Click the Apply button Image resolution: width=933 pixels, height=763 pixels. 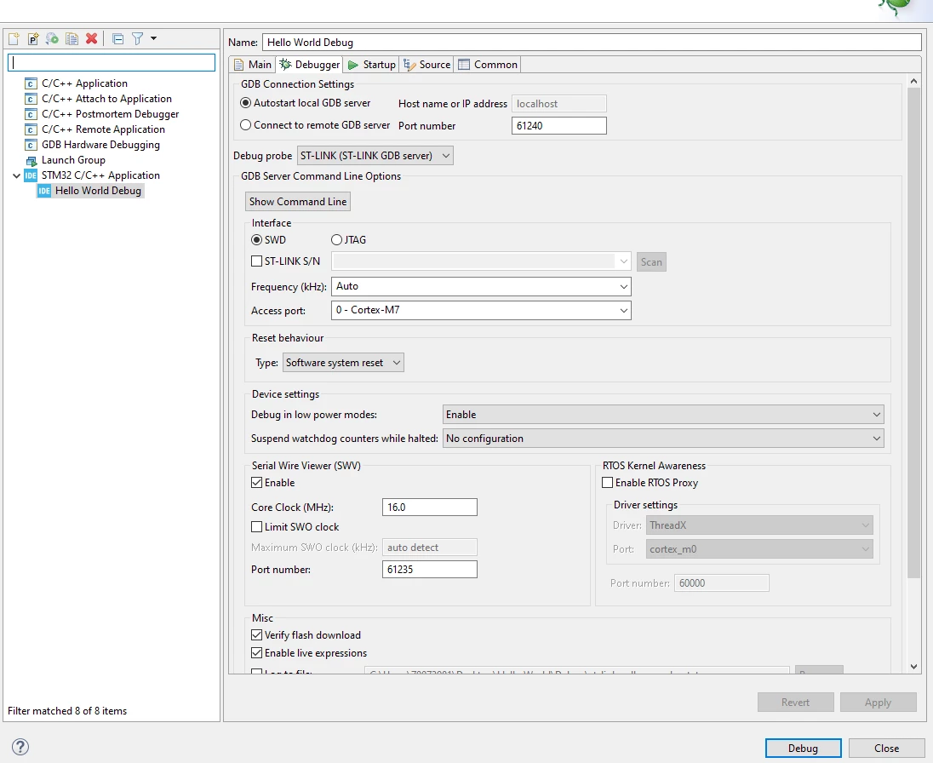click(879, 703)
